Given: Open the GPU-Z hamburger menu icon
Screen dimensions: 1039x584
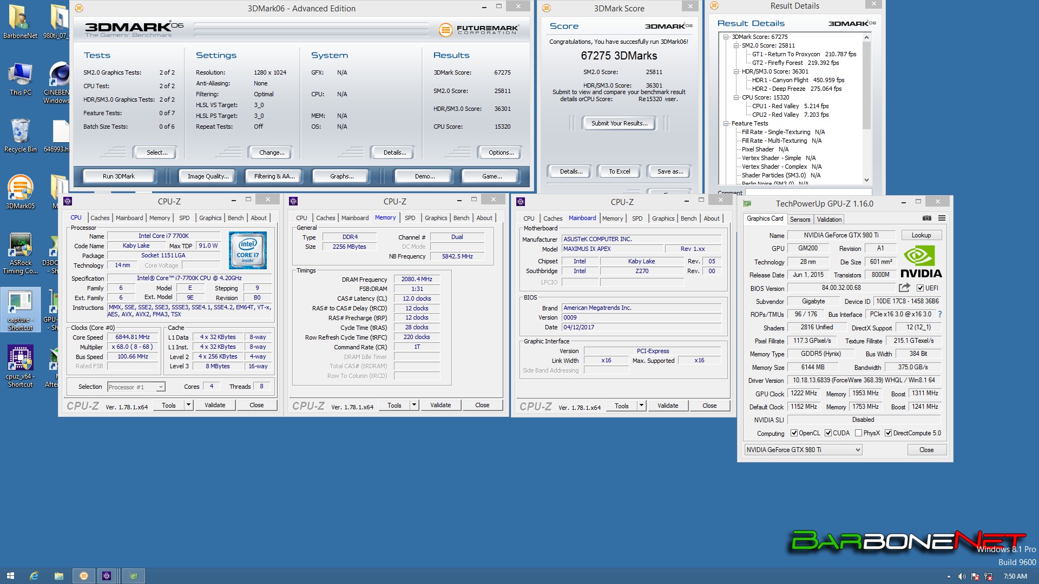Looking at the screenshot, I should coord(942,218).
